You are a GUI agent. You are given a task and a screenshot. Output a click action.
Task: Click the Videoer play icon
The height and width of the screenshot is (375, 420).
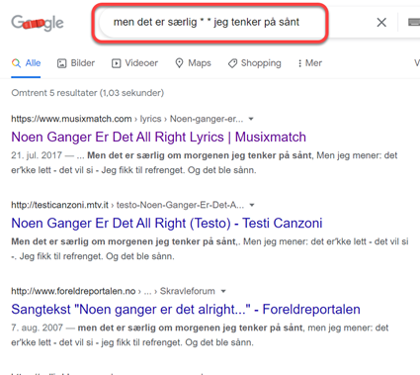point(116,63)
